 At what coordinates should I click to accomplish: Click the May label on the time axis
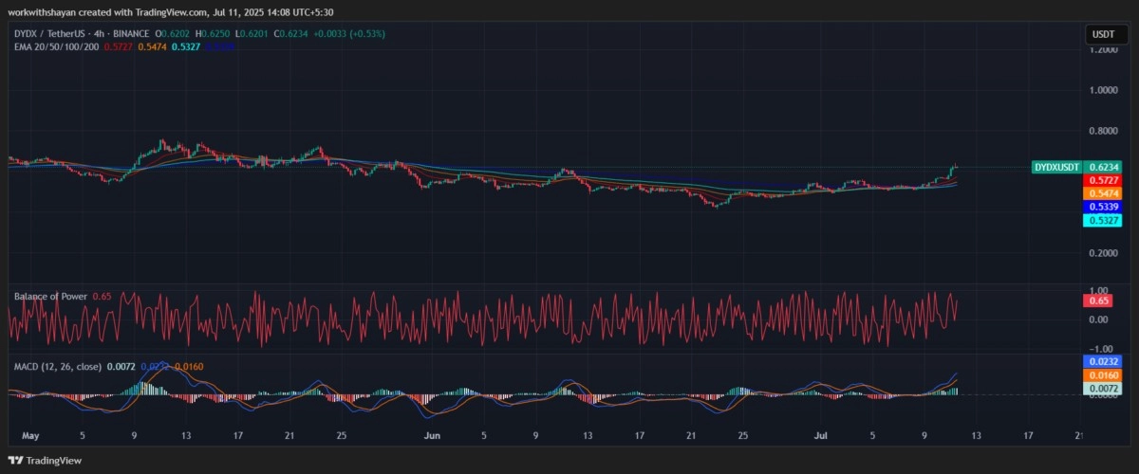30,436
